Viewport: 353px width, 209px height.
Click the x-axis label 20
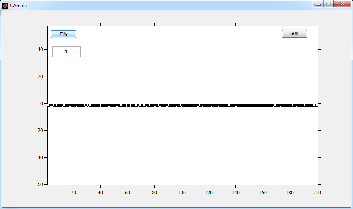point(74,193)
